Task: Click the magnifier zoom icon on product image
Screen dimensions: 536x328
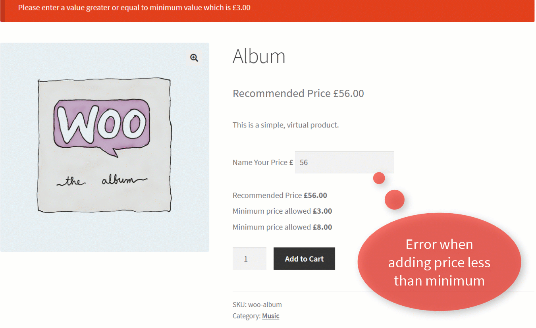Action: pos(194,58)
